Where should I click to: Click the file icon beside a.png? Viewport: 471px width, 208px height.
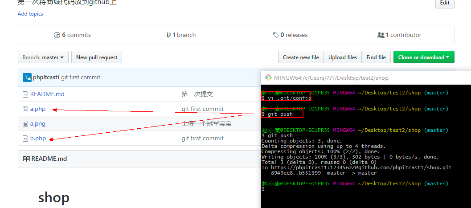[25, 124]
